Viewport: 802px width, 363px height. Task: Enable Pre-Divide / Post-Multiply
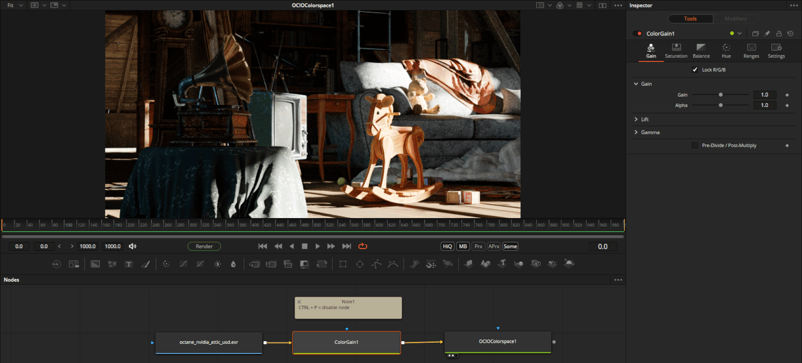[694, 145]
